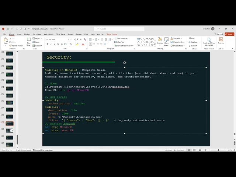Start Slide Show from status bar
236x177 pixels.
tap(205, 150)
